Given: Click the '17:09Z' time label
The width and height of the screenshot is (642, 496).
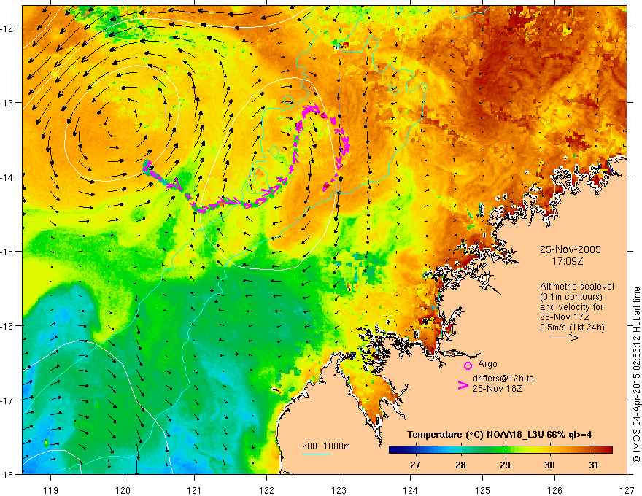Looking at the screenshot, I should pos(568,260).
